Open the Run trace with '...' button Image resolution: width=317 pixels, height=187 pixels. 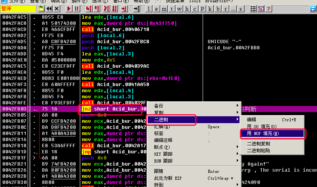(233, 9)
